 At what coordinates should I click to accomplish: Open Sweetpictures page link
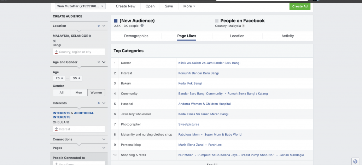coord(189,124)
